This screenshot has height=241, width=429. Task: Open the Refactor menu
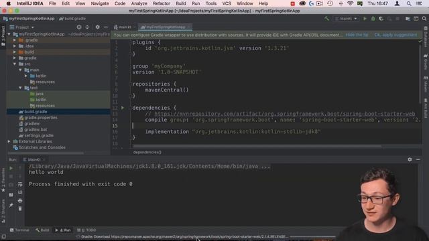[x=161, y=3]
